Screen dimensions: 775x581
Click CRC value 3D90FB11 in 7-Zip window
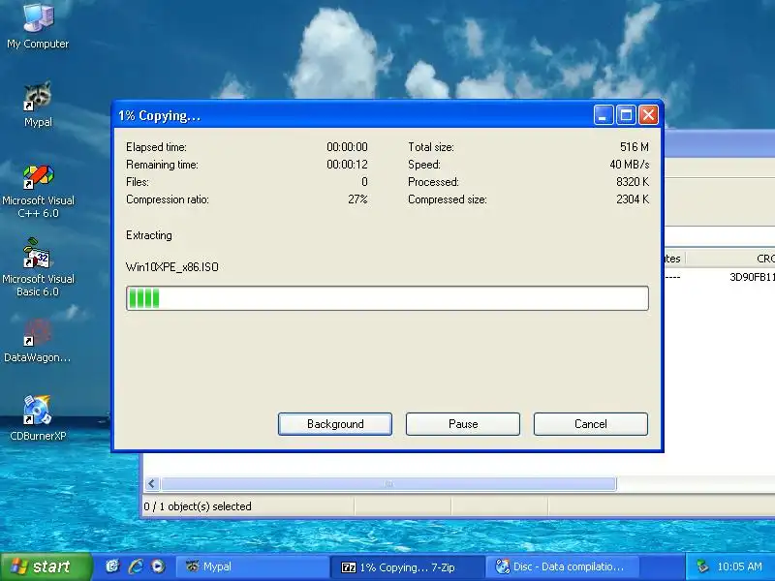tap(752, 277)
